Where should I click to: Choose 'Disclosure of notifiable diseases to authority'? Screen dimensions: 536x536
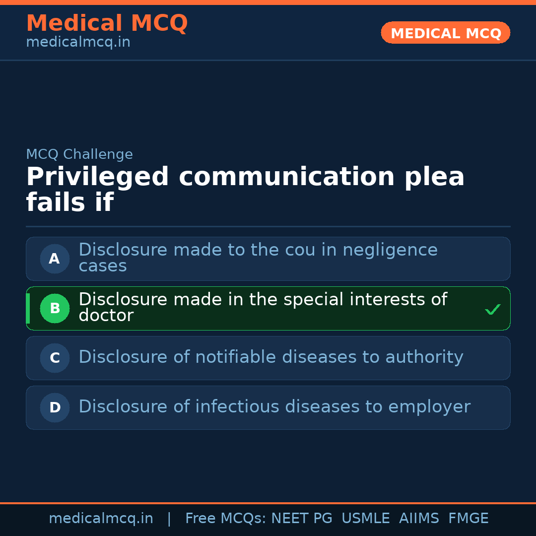[270, 357]
